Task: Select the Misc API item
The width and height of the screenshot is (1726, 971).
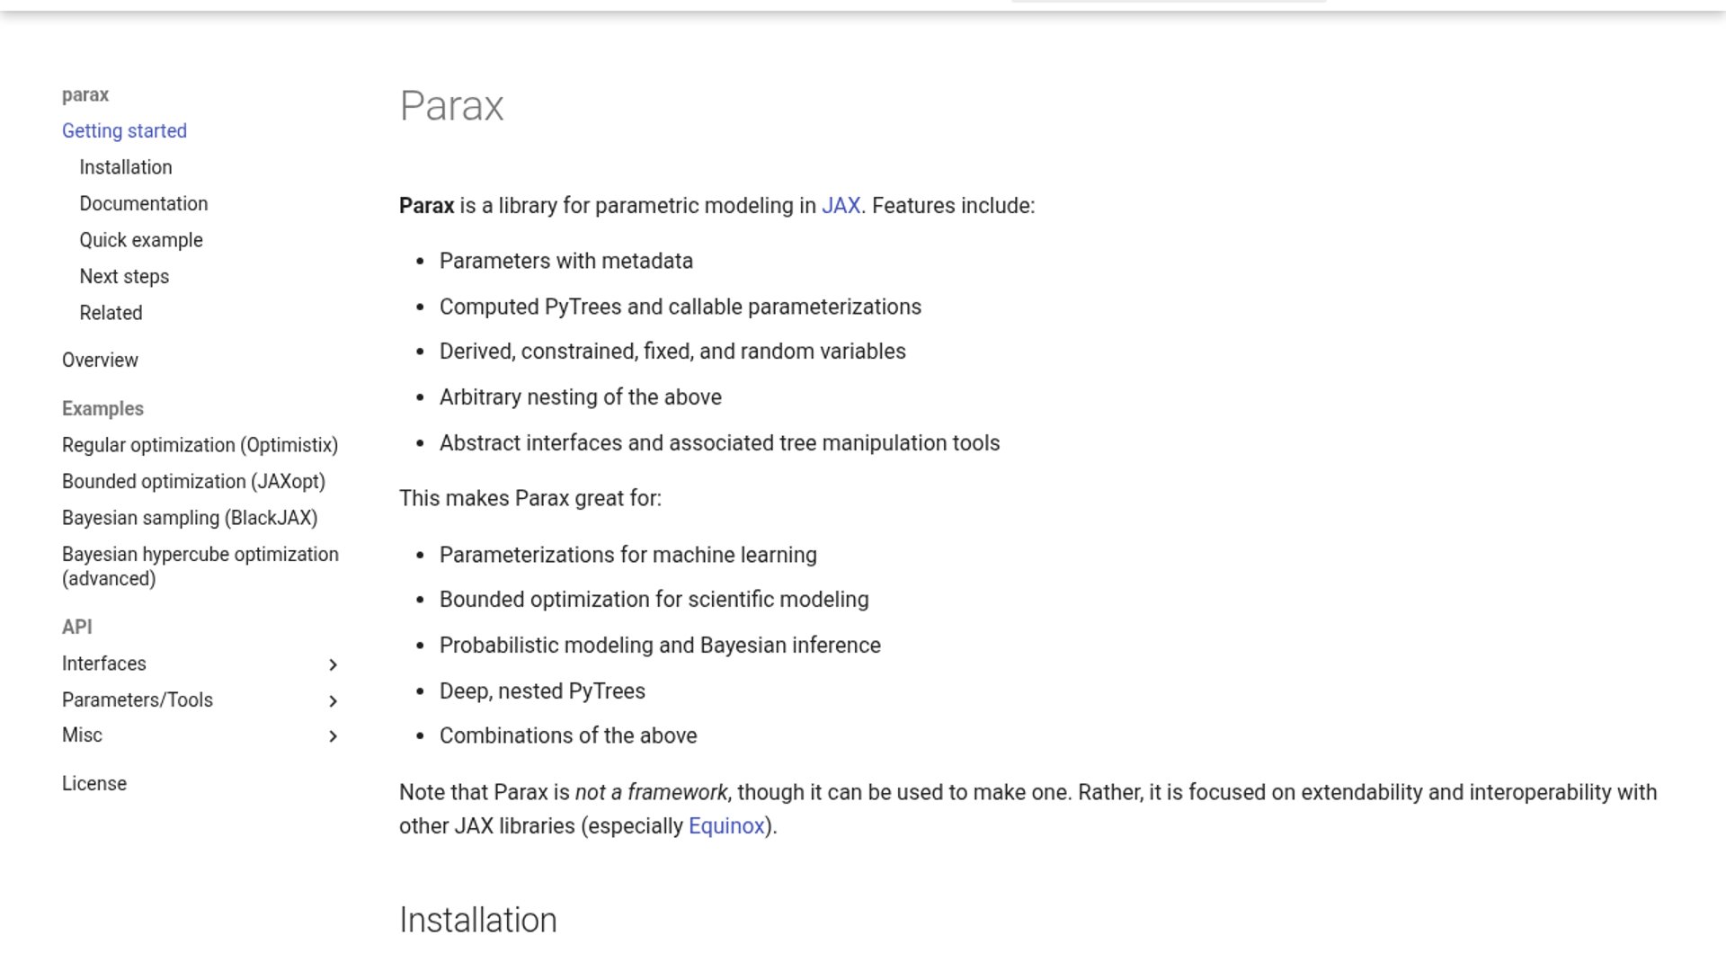Action: point(82,735)
